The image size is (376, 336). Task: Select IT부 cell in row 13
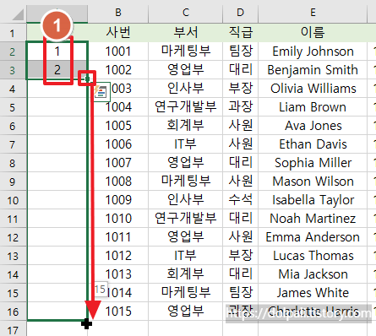point(185,256)
